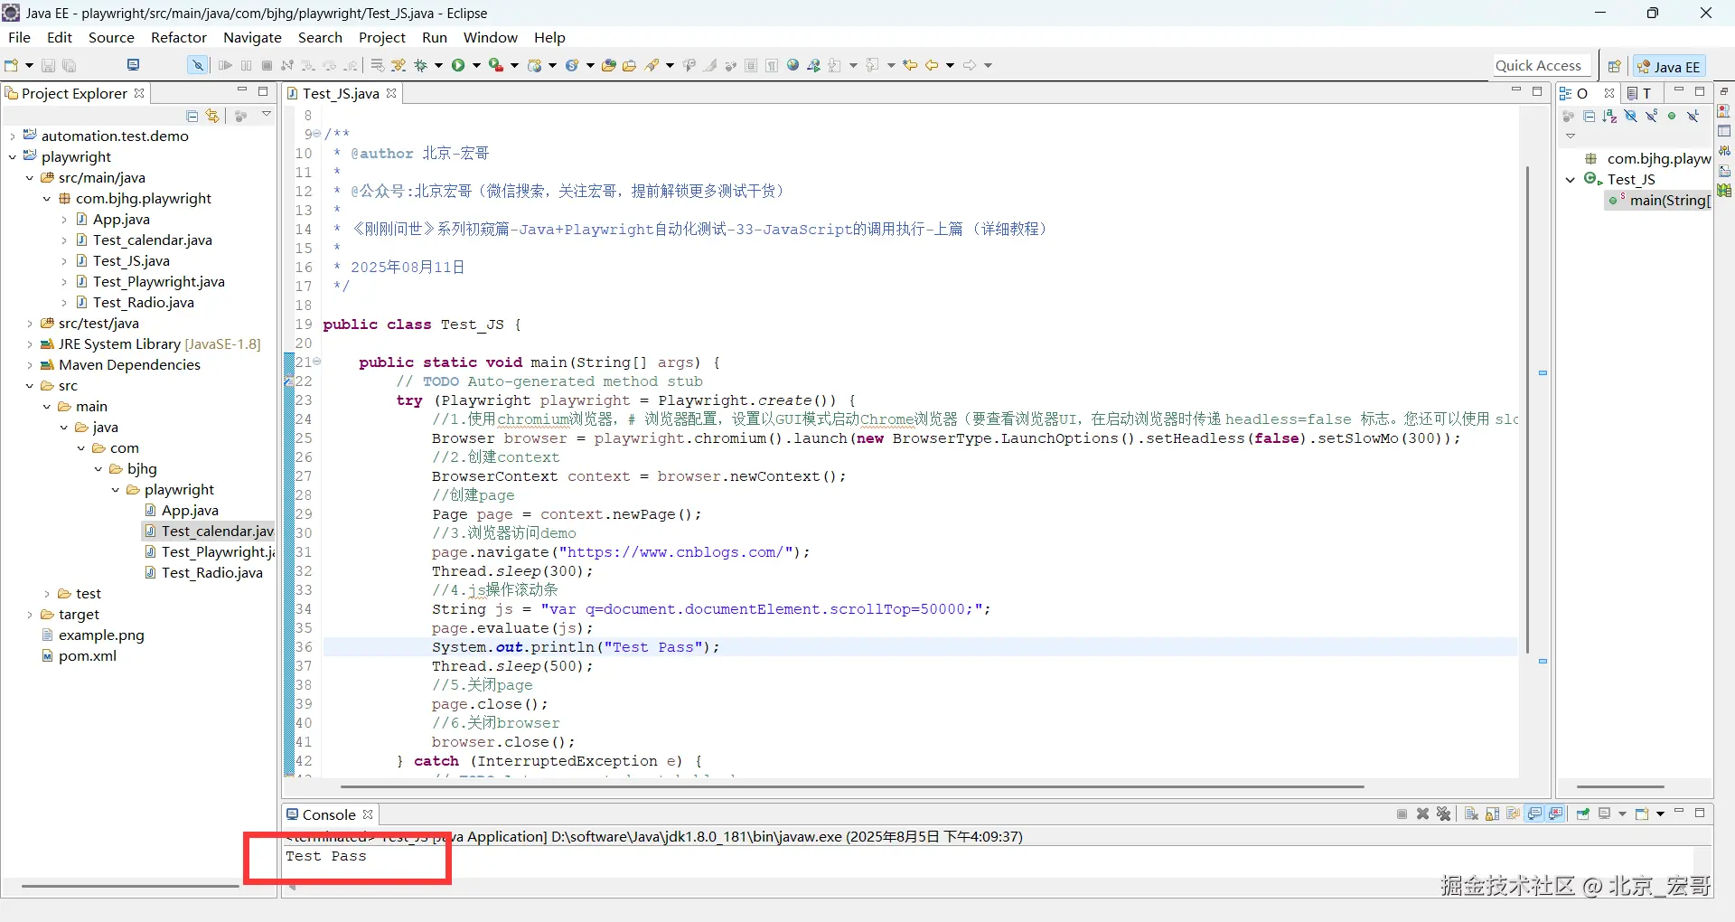Click the Last Edit Location icon
The image size is (1735, 922).
(911, 65)
